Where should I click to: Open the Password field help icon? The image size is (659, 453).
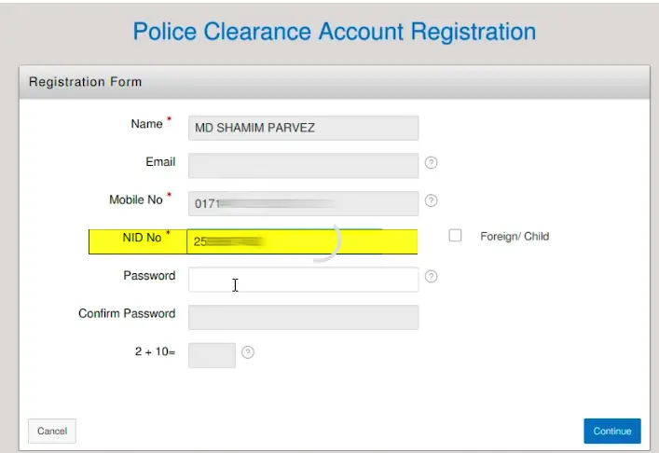(432, 277)
